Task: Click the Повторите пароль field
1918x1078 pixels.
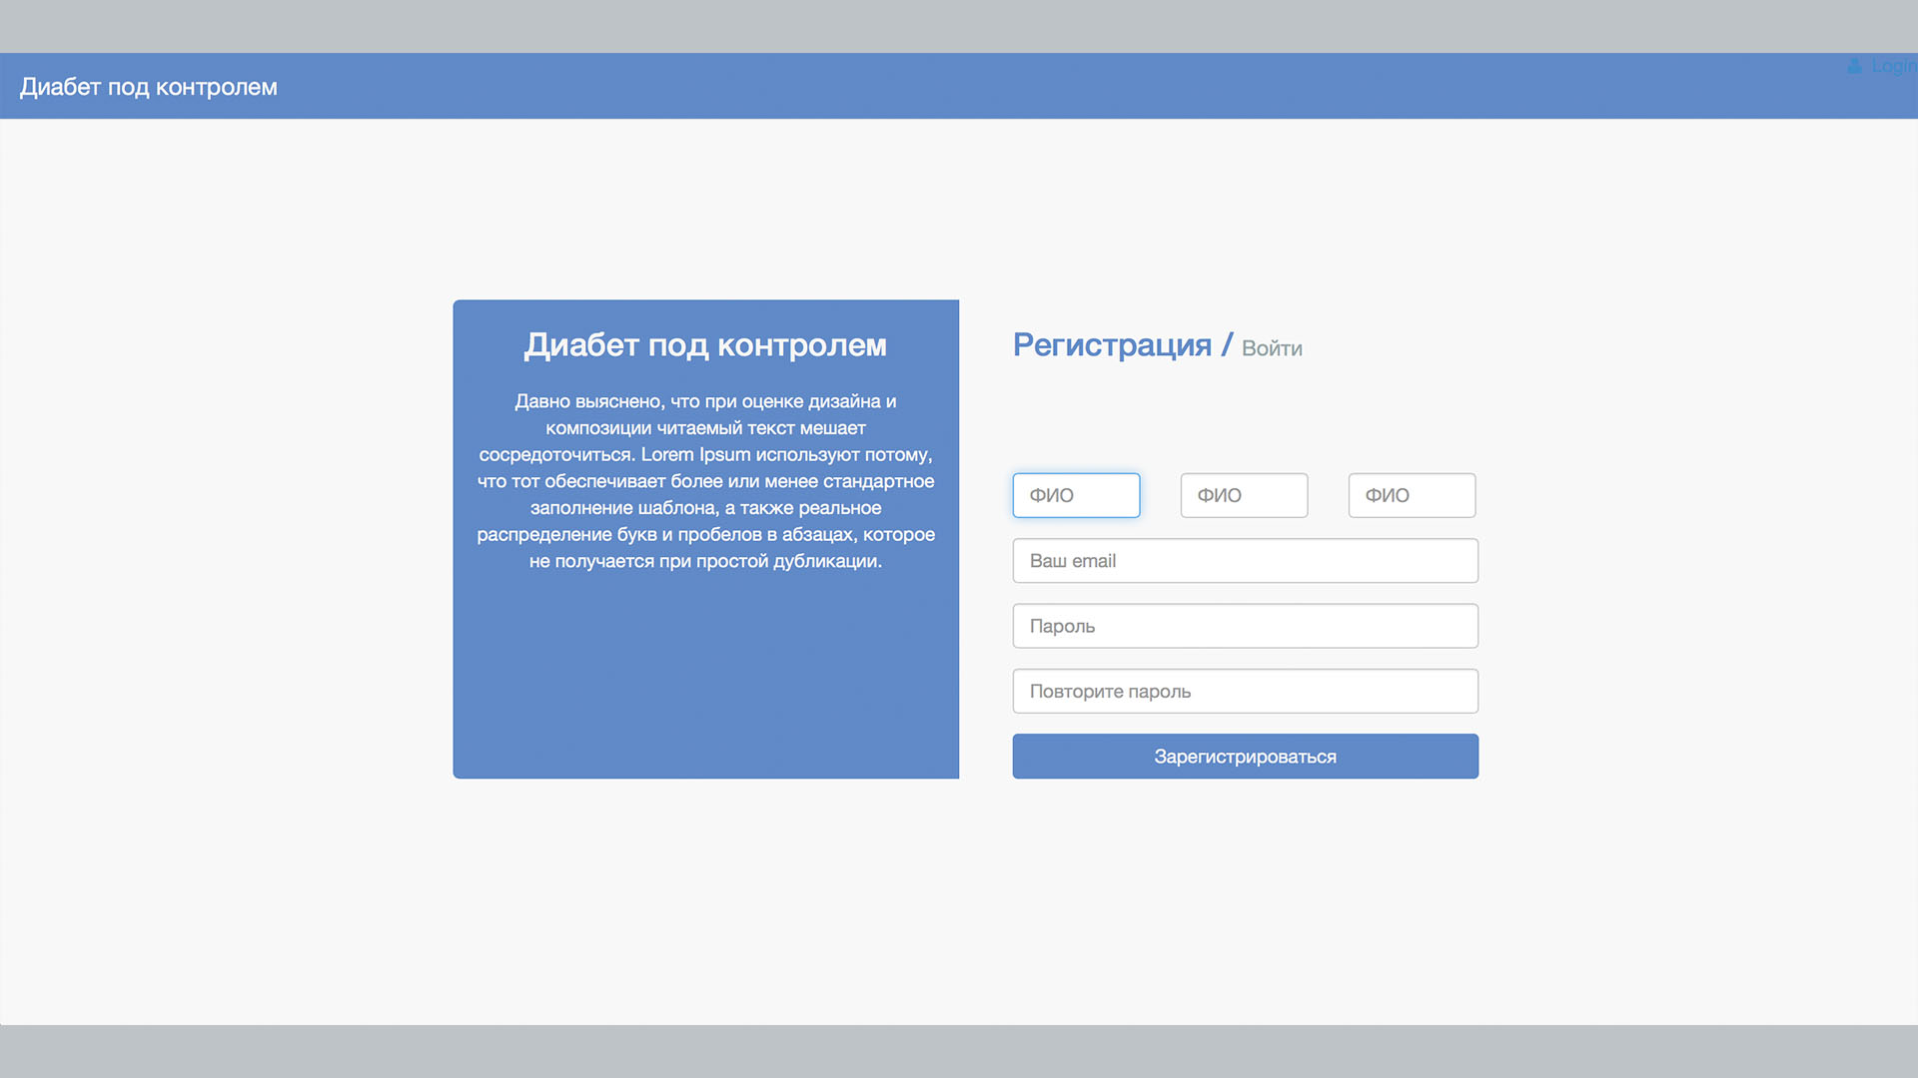Action: tap(1245, 691)
